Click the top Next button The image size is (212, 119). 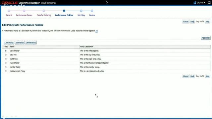click(x=207, y=21)
